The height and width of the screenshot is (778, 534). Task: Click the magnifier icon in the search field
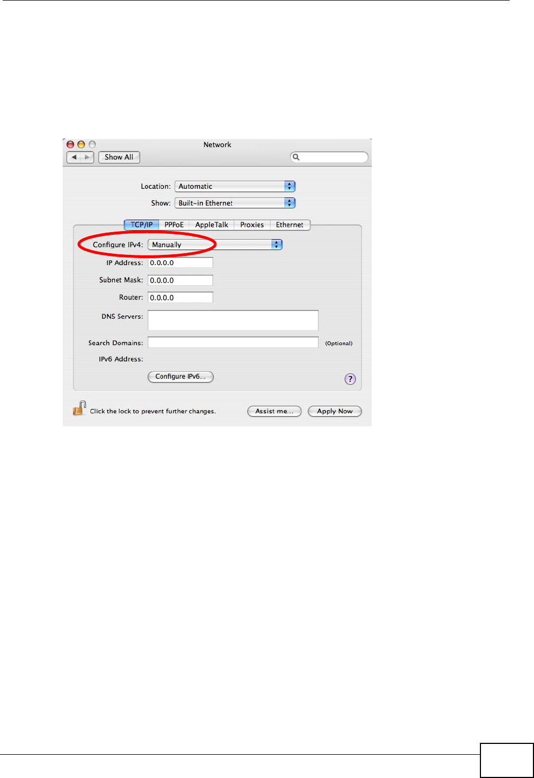[x=296, y=157]
